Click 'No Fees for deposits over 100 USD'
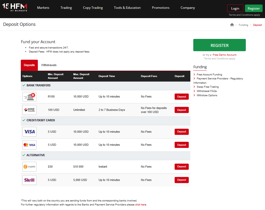This screenshot has width=265, height=210. (x=154, y=110)
